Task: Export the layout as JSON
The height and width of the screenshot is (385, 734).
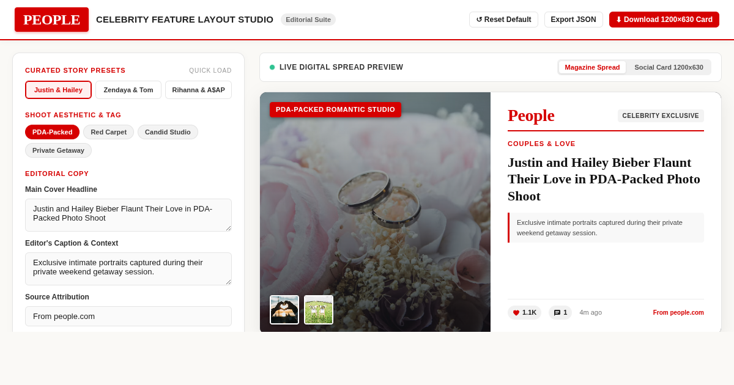Action: pyautogui.click(x=573, y=20)
